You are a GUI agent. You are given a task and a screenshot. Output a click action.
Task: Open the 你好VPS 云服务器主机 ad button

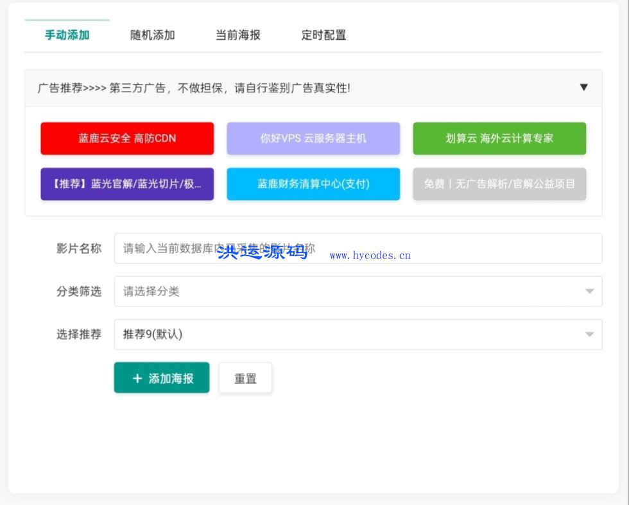pos(313,138)
